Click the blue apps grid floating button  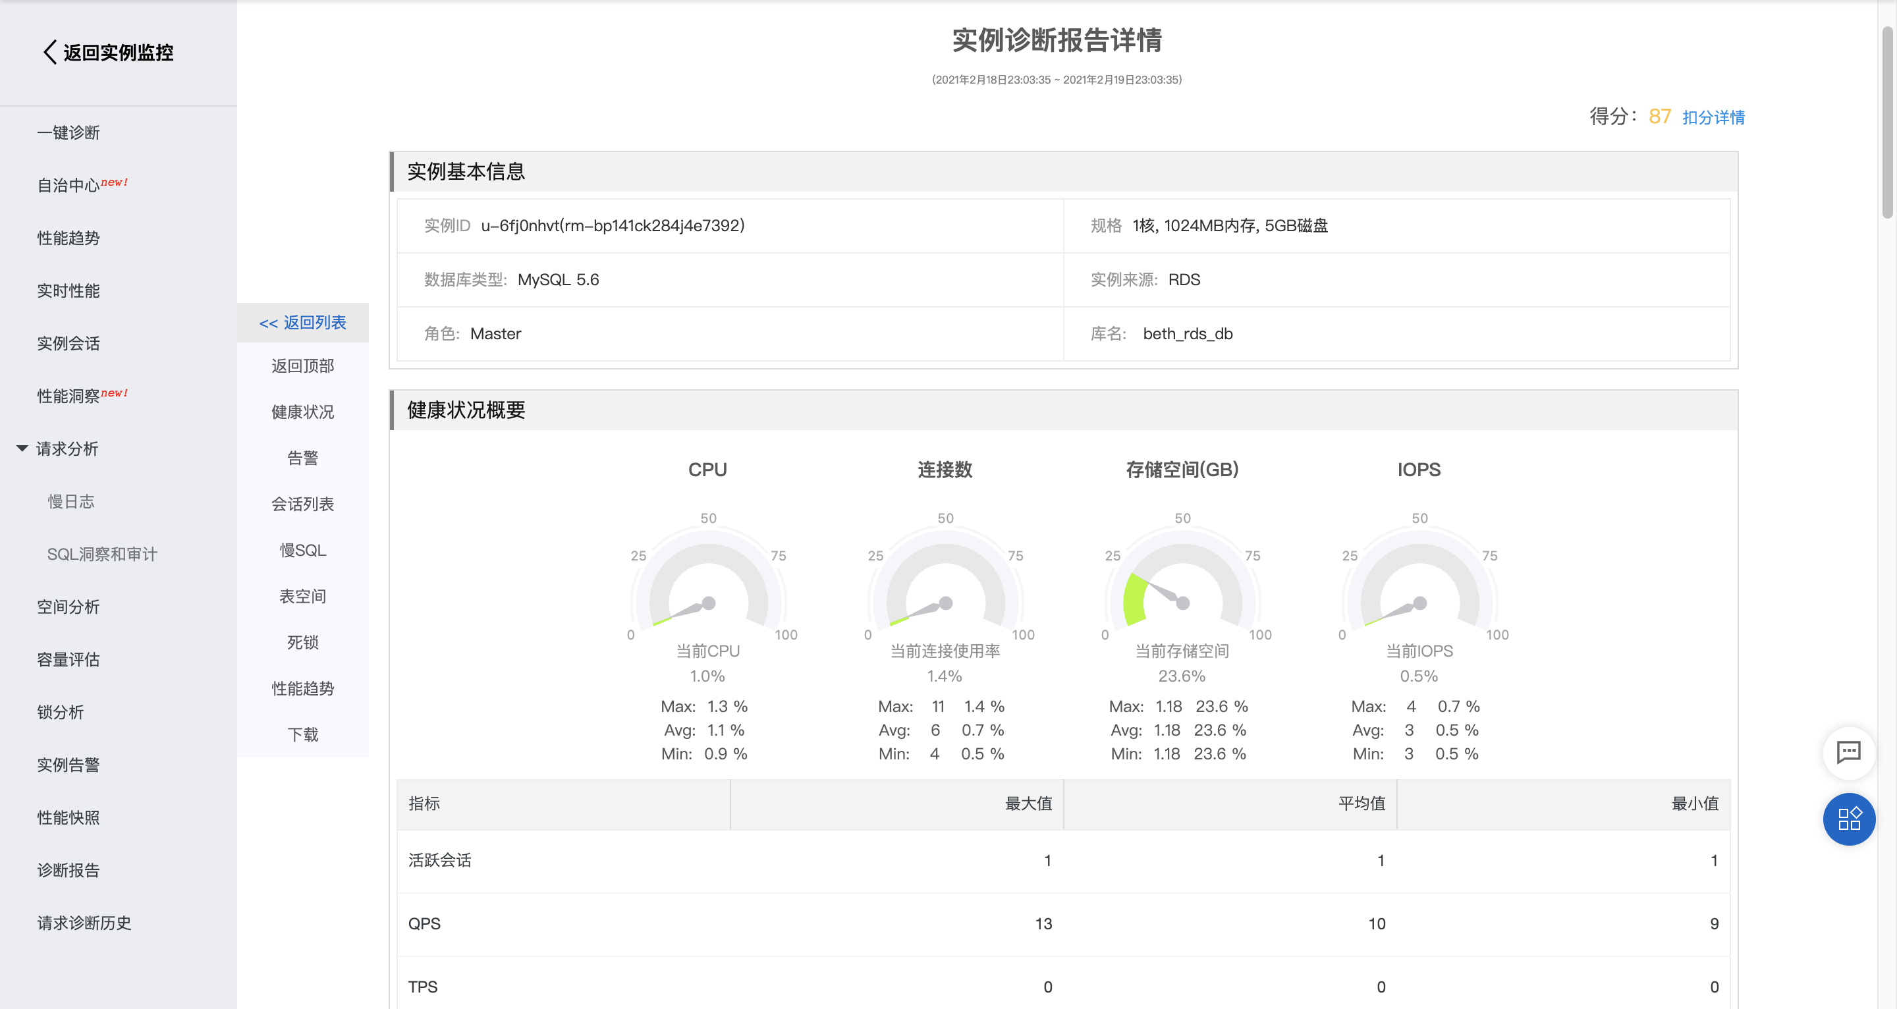pyautogui.click(x=1848, y=818)
